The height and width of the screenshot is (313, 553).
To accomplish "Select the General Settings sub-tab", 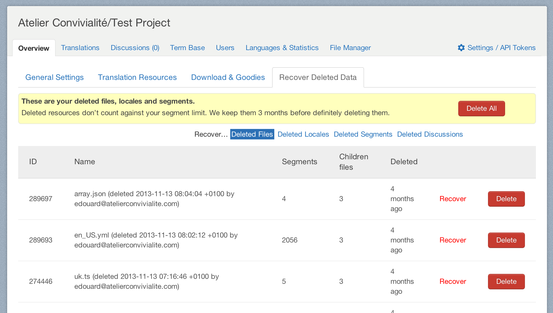I will (55, 77).
